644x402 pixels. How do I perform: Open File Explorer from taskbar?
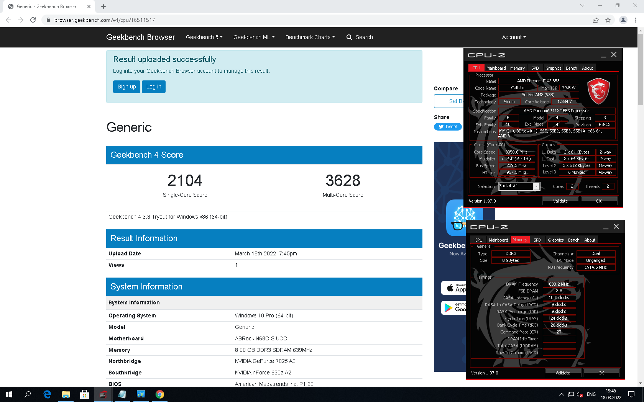(66, 394)
